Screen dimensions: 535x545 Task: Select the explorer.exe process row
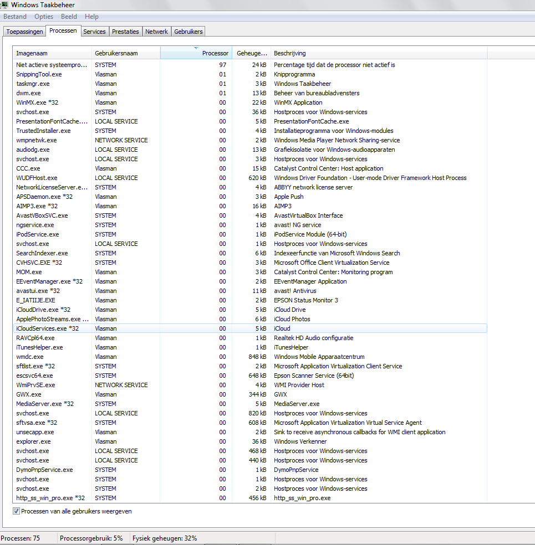coord(33,441)
